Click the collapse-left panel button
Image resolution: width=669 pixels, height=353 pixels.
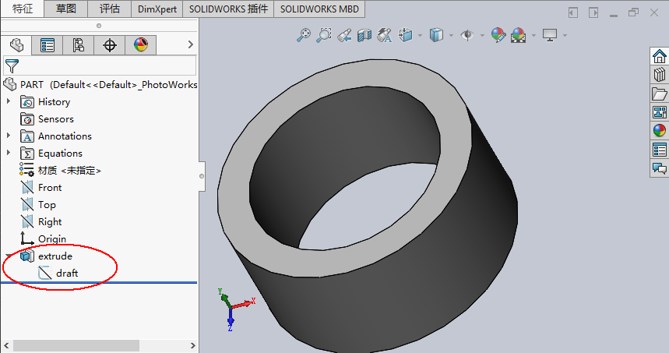(x=573, y=12)
